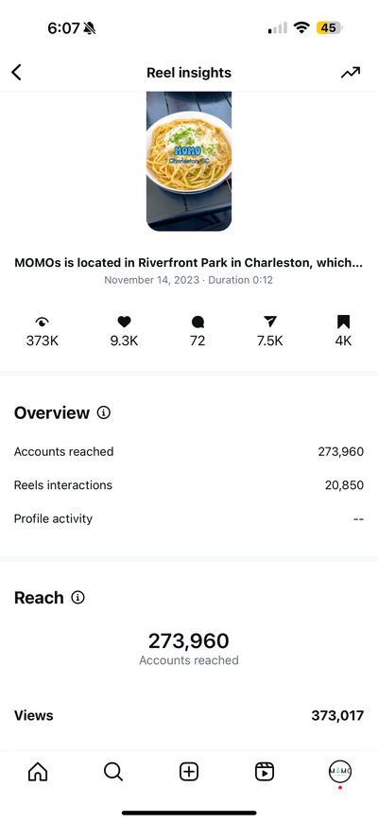Tap the back arrow in header
This screenshot has height=822, width=378.
click(17, 72)
